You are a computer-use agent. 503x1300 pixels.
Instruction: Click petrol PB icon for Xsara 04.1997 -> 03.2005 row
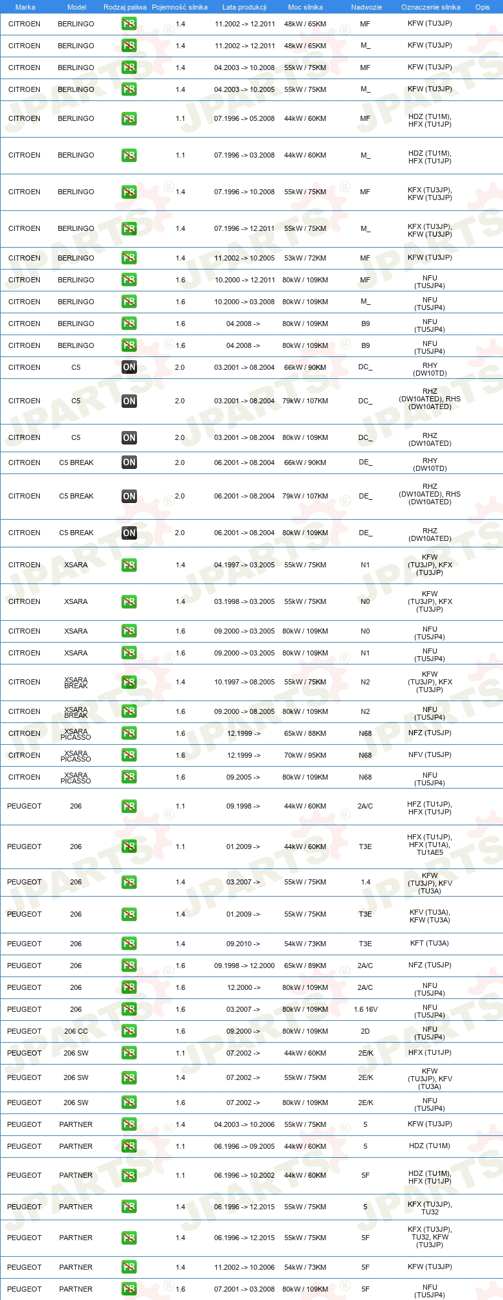coord(129,565)
